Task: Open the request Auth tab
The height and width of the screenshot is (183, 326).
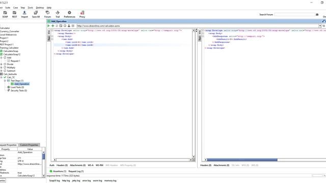Action: tap(52, 165)
